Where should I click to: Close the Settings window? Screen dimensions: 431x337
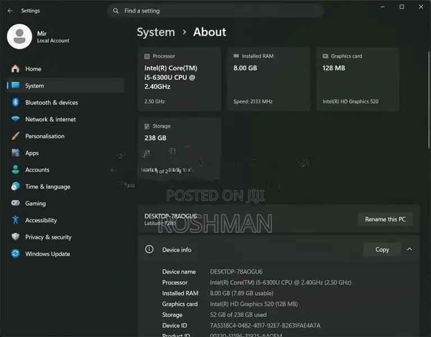click(421, 7)
